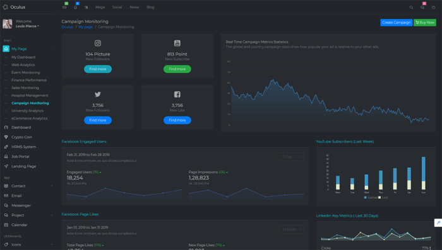Viewport: 442px width, 250px height.
Task: Click the power logout icon
Action: pyautogui.click(x=434, y=8)
